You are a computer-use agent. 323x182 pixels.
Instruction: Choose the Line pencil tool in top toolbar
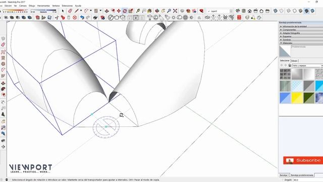pos(77,11)
